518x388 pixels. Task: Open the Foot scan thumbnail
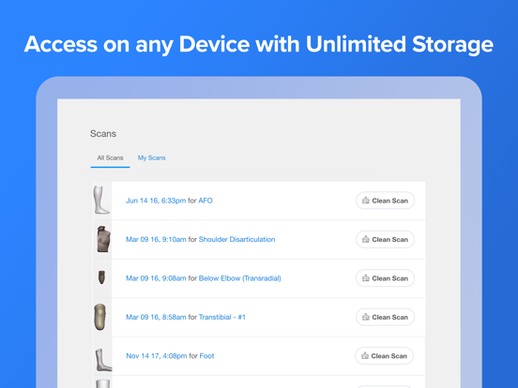point(103,360)
